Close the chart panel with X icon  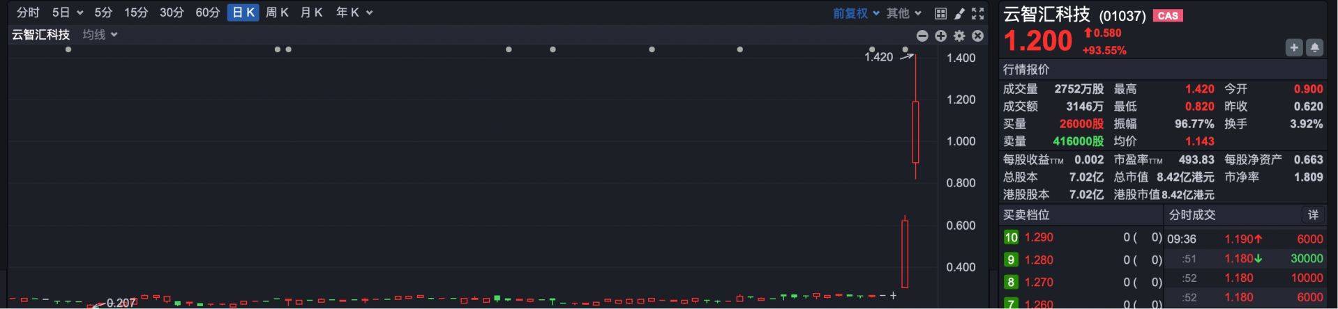(x=978, y=35)
